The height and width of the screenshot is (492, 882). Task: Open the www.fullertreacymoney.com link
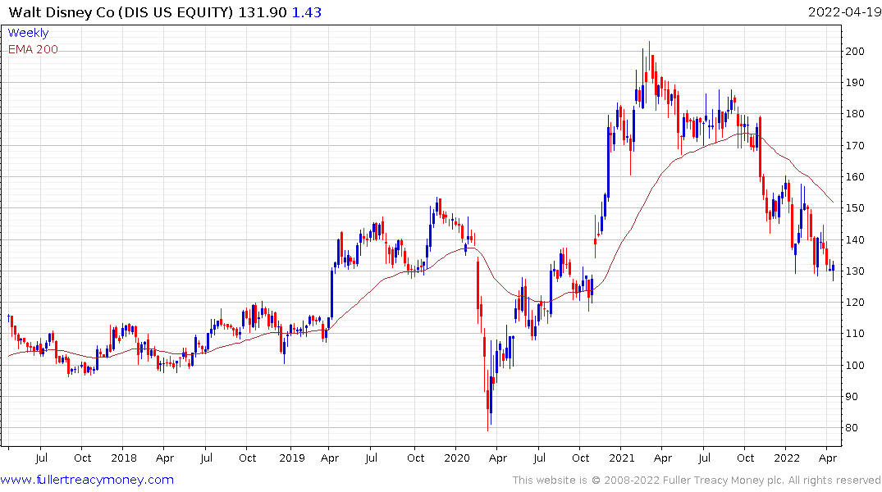[87, 480]
